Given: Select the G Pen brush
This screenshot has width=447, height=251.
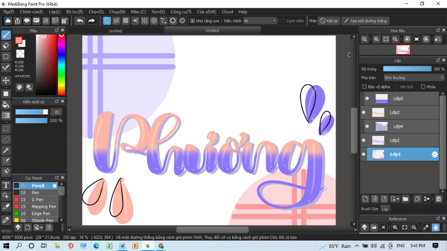Looking at the screenshot, I should click(36, 200).
